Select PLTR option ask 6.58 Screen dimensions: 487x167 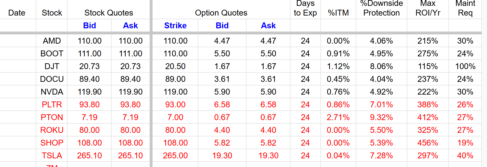tap(268, 105)
